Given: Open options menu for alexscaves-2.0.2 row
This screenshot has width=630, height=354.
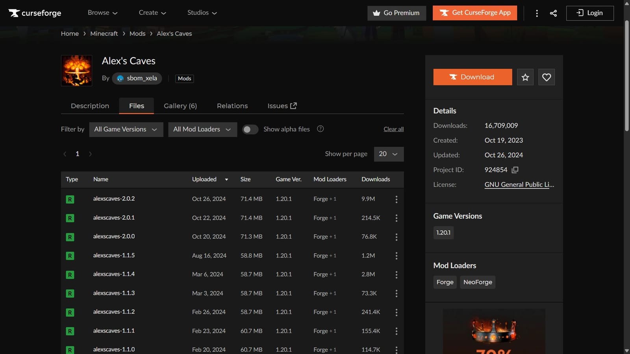Looking at the screenshot, I should (x=396, y=199).
